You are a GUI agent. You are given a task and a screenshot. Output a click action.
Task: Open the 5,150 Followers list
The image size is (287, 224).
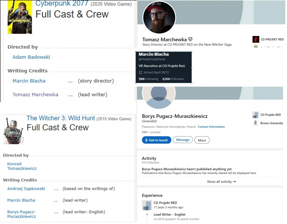173,79
